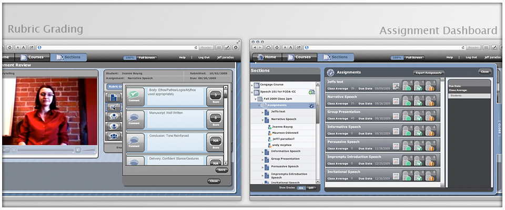Turn Show Grades Off
The height and width of the screenshot is (210, 505).
[311, 188]
